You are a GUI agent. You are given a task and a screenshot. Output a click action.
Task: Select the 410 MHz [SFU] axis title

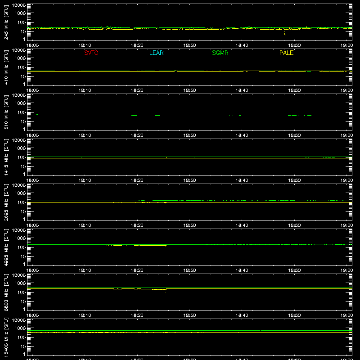[x=6, y=67]
